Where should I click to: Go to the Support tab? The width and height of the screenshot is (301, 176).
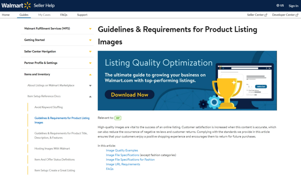pos(82,15)
